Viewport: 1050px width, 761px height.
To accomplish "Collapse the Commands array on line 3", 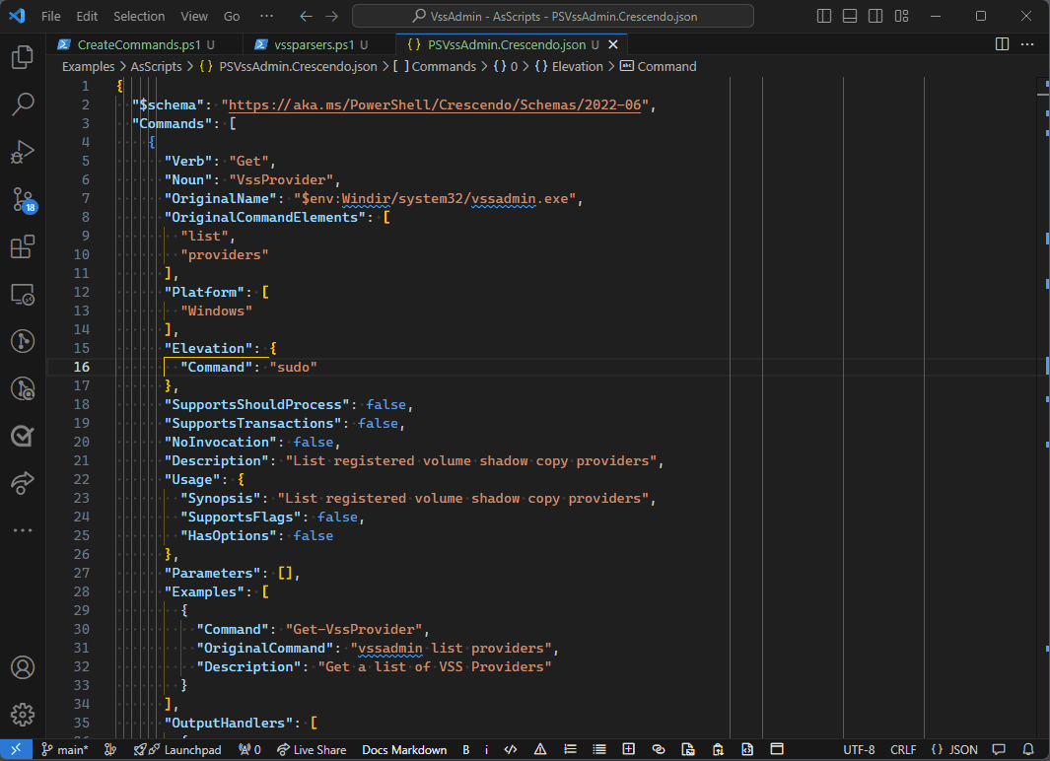I will pos(104,123).
